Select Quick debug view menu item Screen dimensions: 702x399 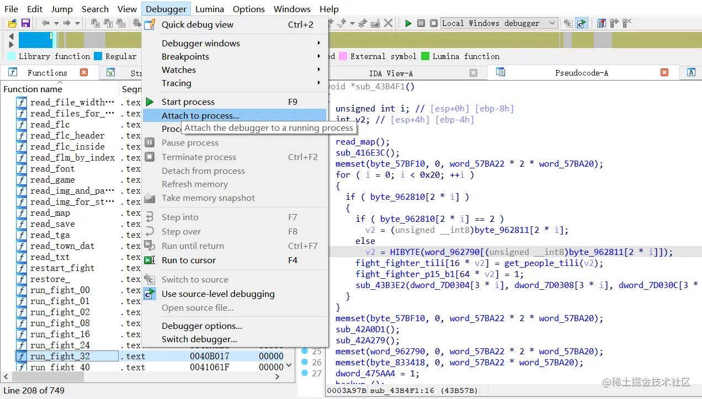(235, 24)
